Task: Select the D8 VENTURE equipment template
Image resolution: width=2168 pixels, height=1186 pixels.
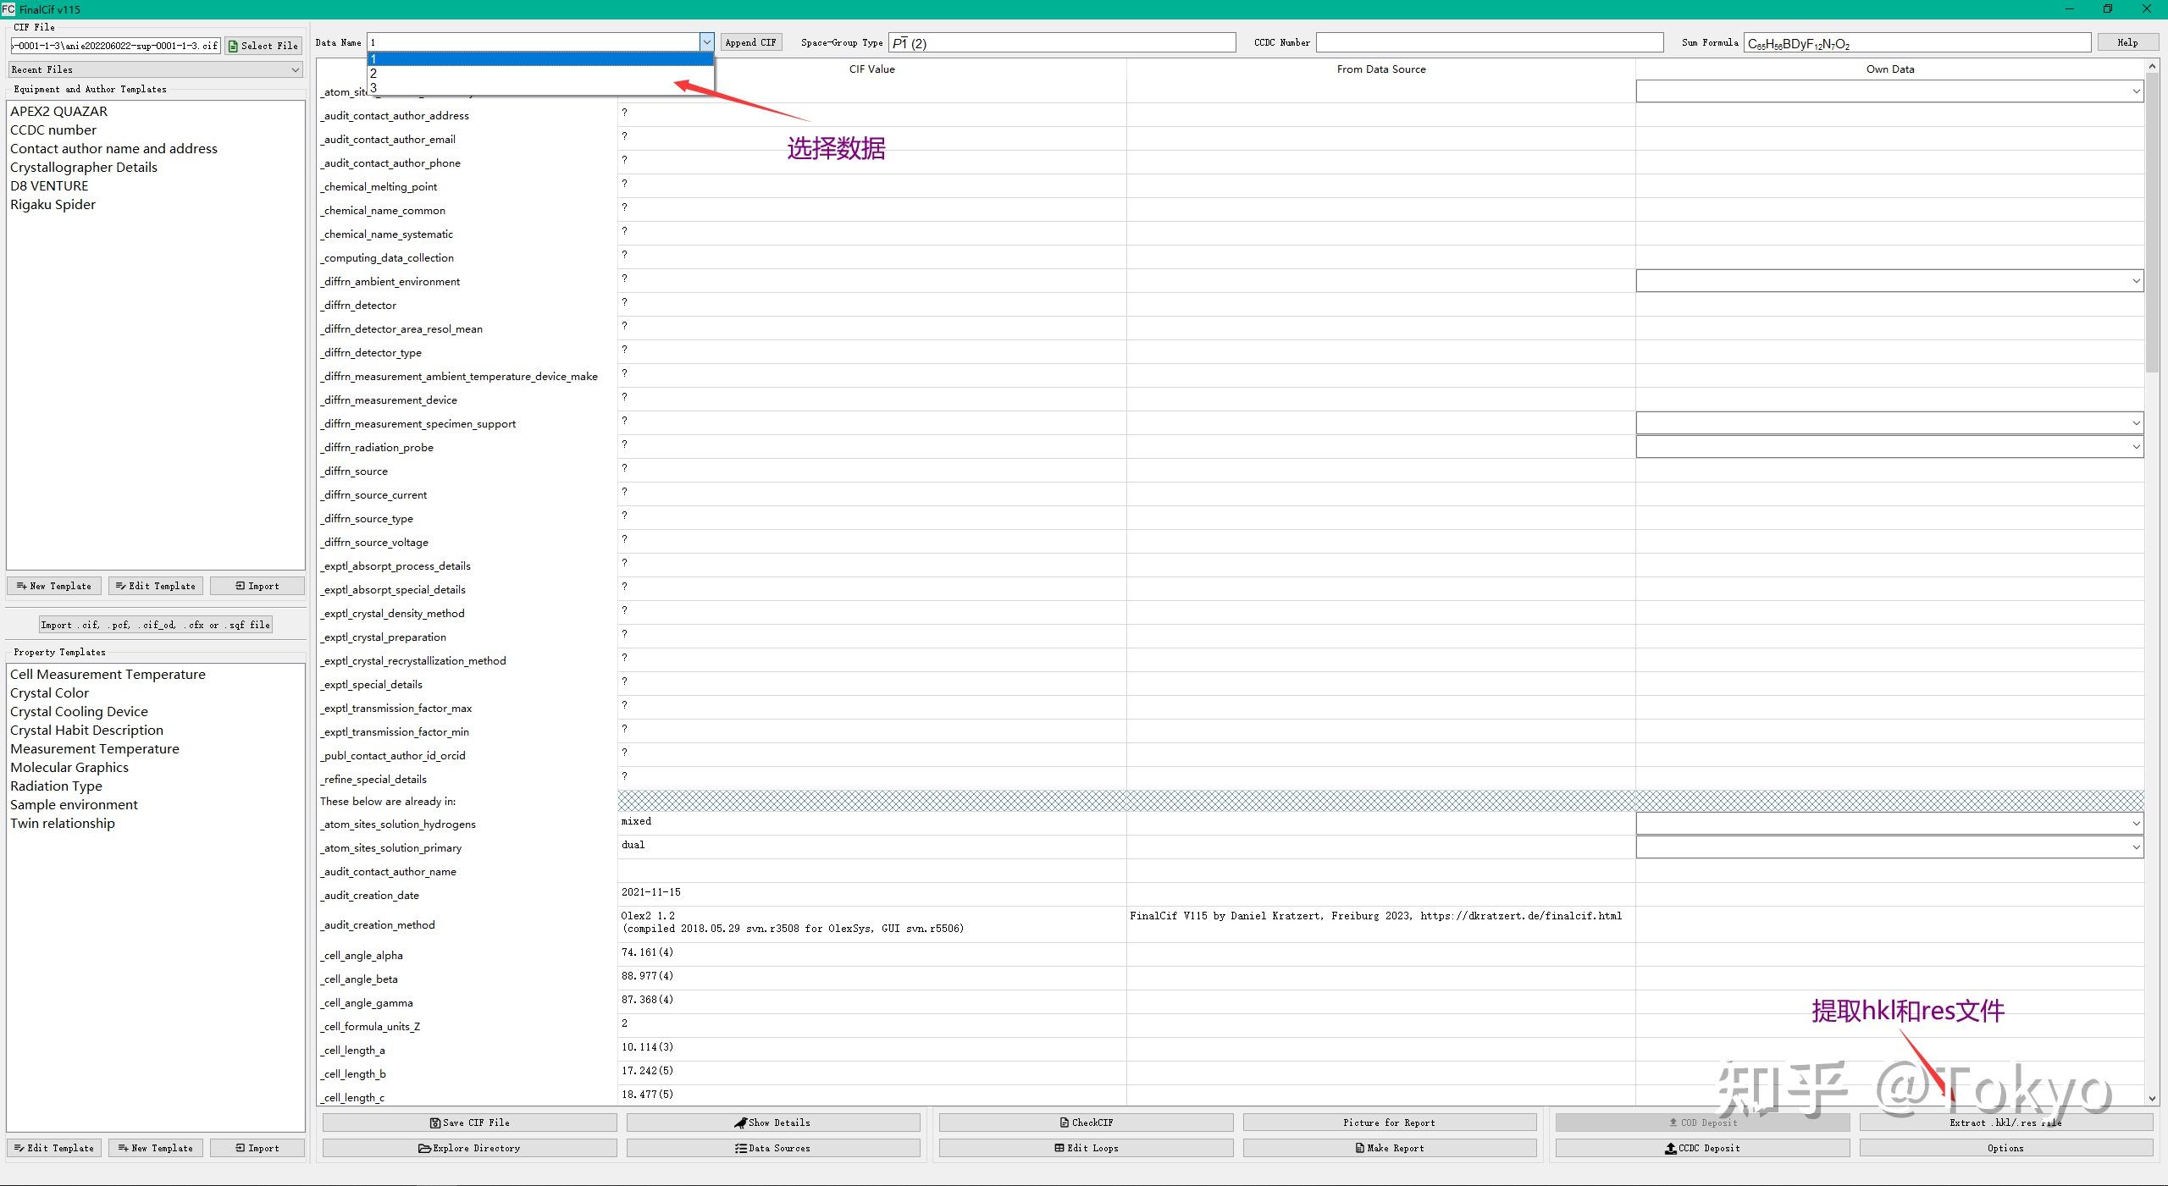Action: 49,186
